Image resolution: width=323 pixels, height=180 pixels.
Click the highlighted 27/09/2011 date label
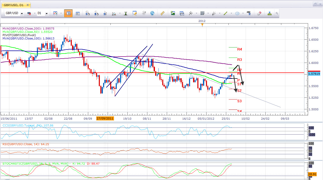pos(105,118)
